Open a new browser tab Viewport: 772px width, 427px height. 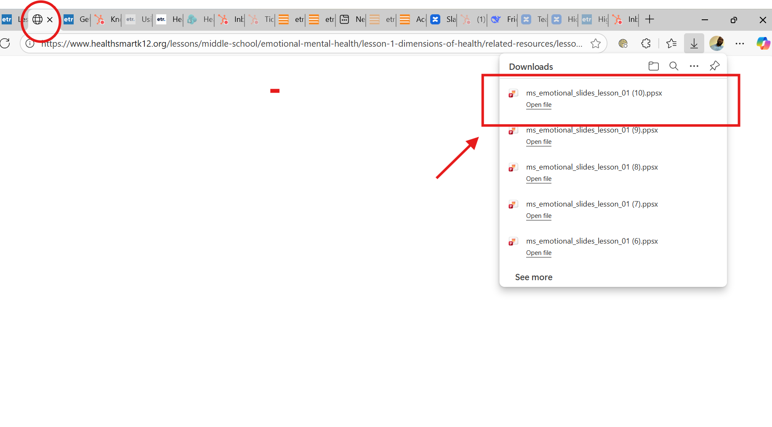pyautogui.click(x=650, y=19)
